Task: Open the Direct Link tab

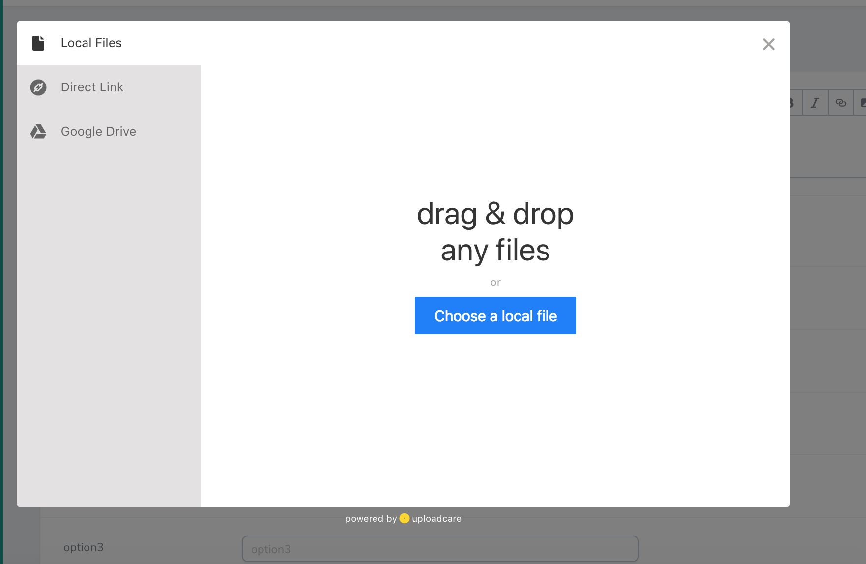Action: tap(92, 87)
